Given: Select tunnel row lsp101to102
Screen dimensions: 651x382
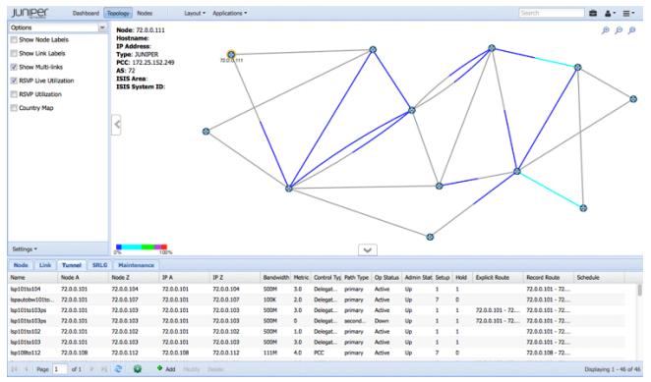Looking at the screenshot, I should point(317,331).
